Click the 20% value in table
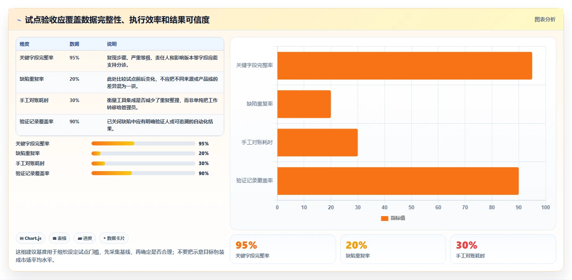Image resolution: width=572 pixels, height=280 pixels. coord(74,79)
